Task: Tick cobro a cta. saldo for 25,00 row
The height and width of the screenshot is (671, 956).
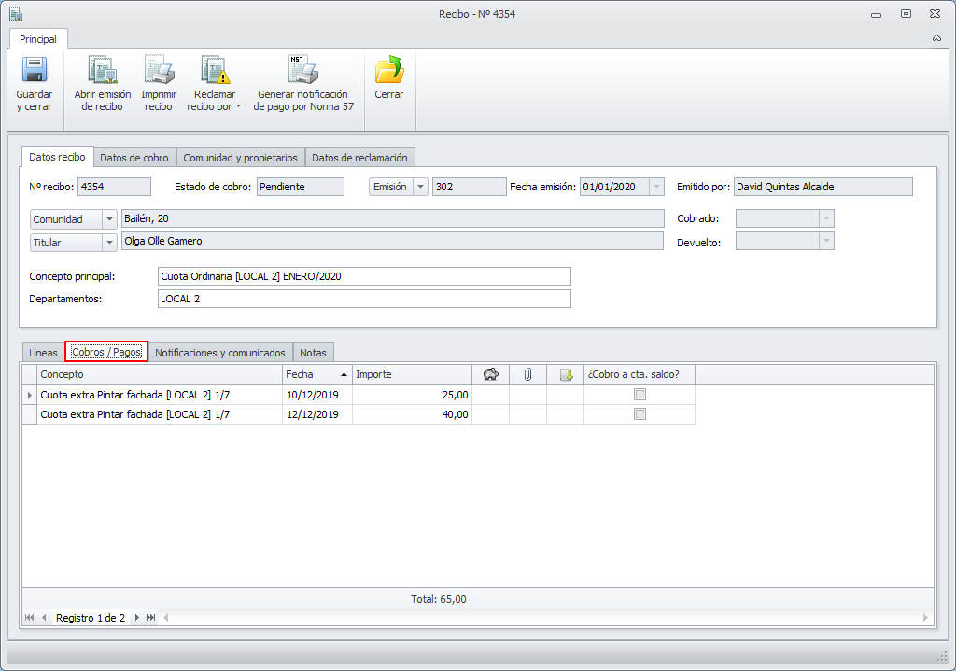Action: 640,395
